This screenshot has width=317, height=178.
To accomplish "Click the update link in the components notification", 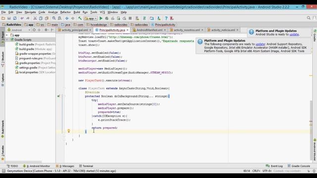I will (260, 44).
